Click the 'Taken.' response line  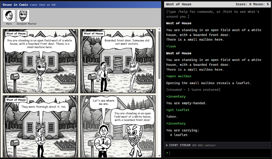click(172, 117)
